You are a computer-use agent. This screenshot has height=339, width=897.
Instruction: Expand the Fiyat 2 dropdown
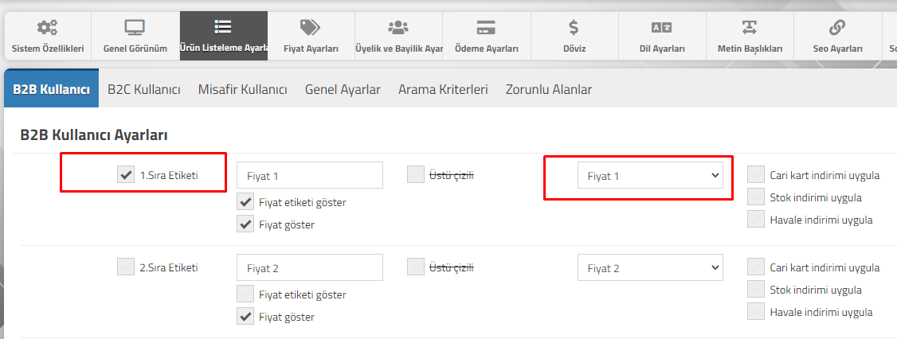[x=650, y=267]
